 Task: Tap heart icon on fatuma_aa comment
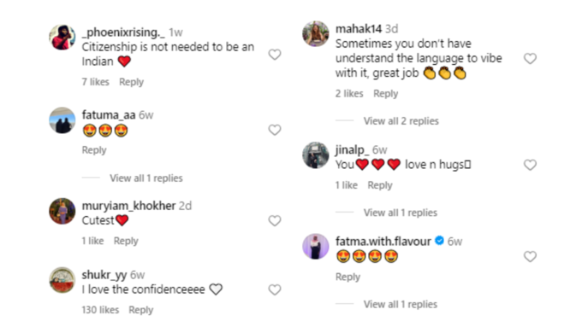coord(275,130)
